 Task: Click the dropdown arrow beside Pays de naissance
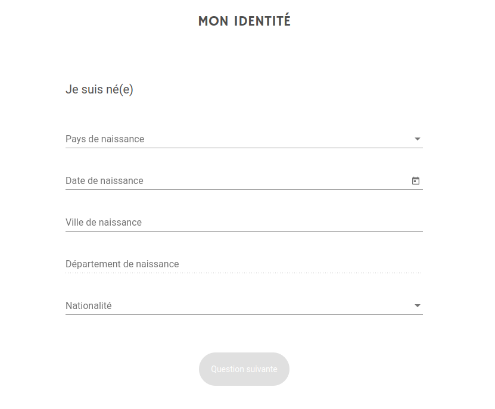[417, 139]
